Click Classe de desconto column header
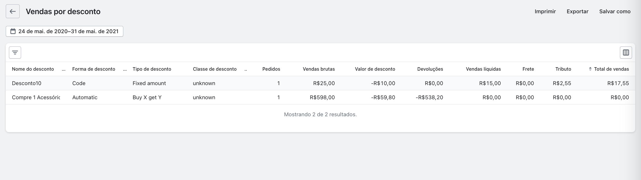 click(x=215, y=69)
